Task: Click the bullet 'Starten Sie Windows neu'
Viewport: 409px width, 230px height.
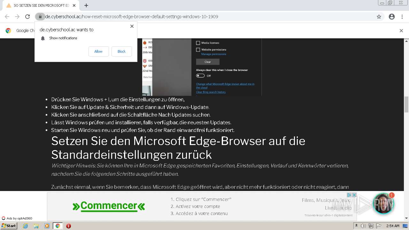Action: click(x=143, y=130)
